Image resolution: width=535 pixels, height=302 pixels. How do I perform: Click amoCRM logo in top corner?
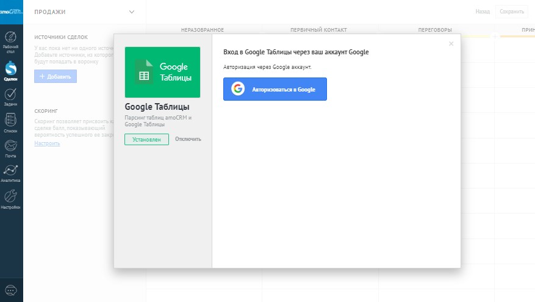pyautogui.click(x=11, y=12)
